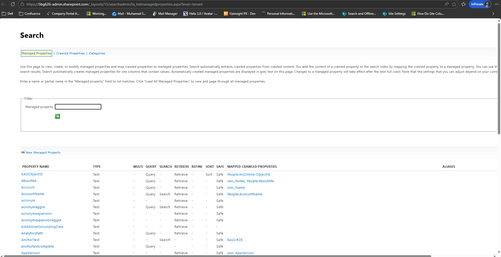Open the Gainsight PX - Dev bookmark
The image size is (501, 257).
pos(240,14)
